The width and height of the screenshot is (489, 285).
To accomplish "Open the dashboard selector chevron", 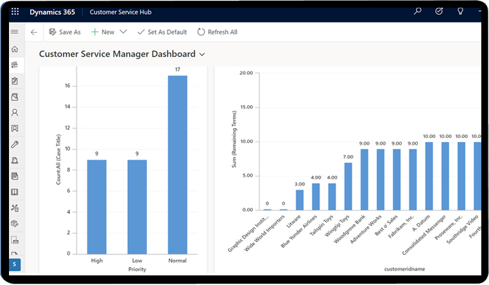I will (202, 54).
